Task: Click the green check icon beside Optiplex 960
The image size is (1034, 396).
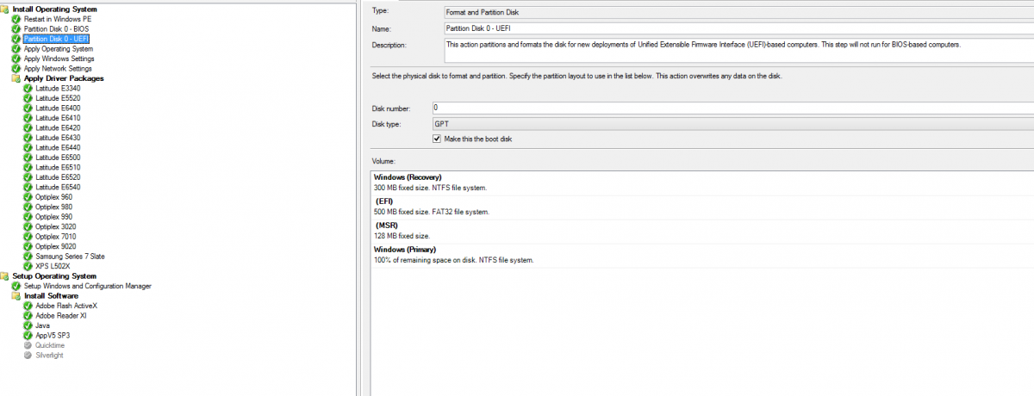Action: point(28,197)
